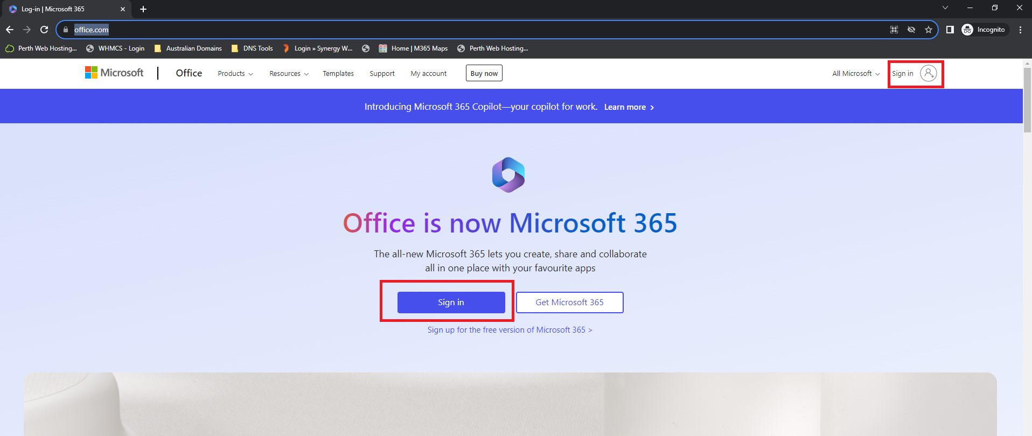Open the Support menu item
The height and width of the screenshot is (436, 1032).
[382, 74]
